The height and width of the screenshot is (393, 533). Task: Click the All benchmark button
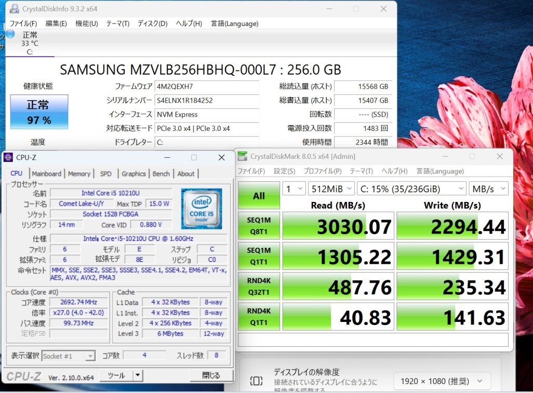(259, 195)
